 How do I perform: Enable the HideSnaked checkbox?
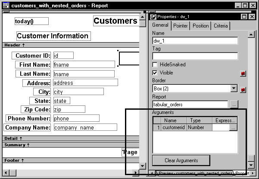155,65
